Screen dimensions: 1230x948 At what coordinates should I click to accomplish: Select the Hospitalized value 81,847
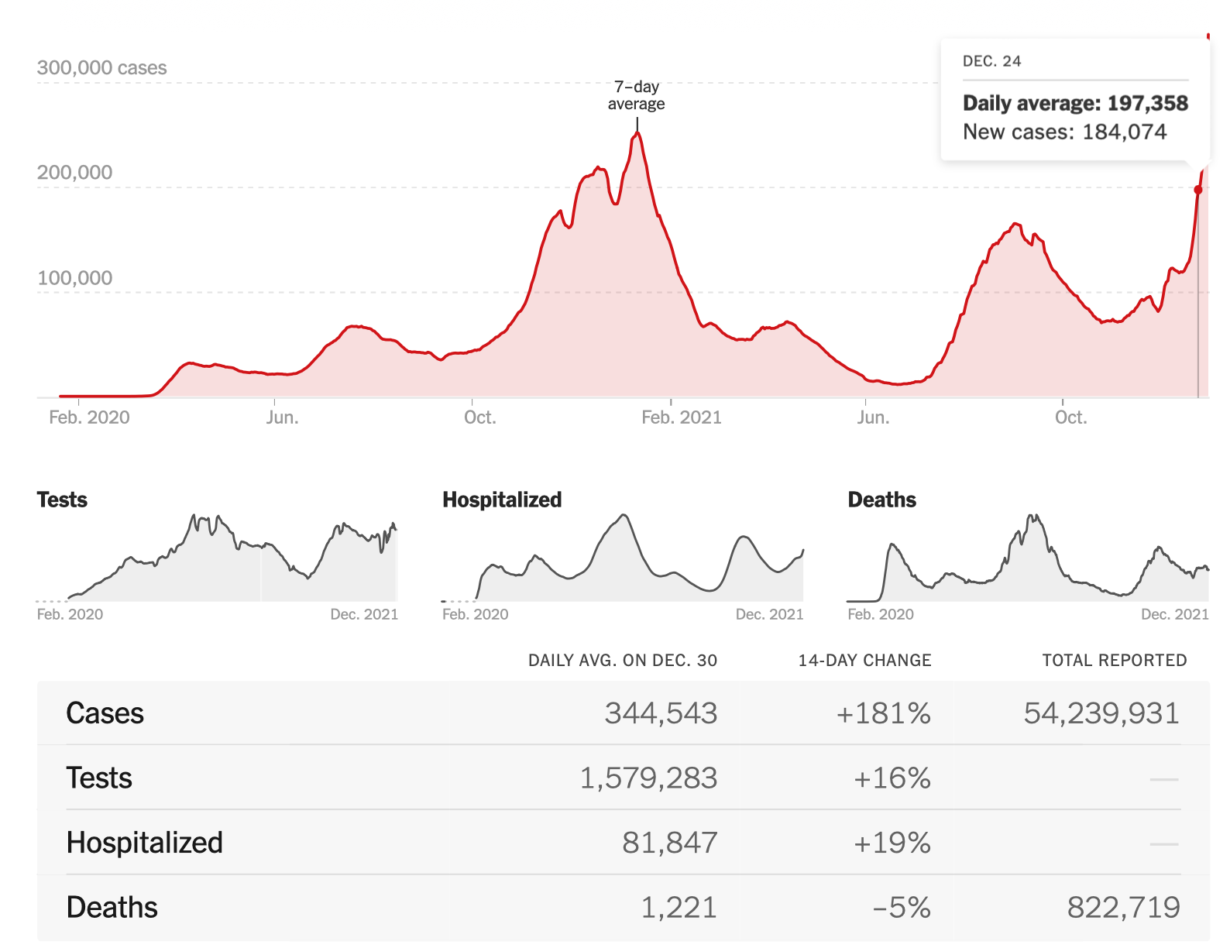click(670, 843)
